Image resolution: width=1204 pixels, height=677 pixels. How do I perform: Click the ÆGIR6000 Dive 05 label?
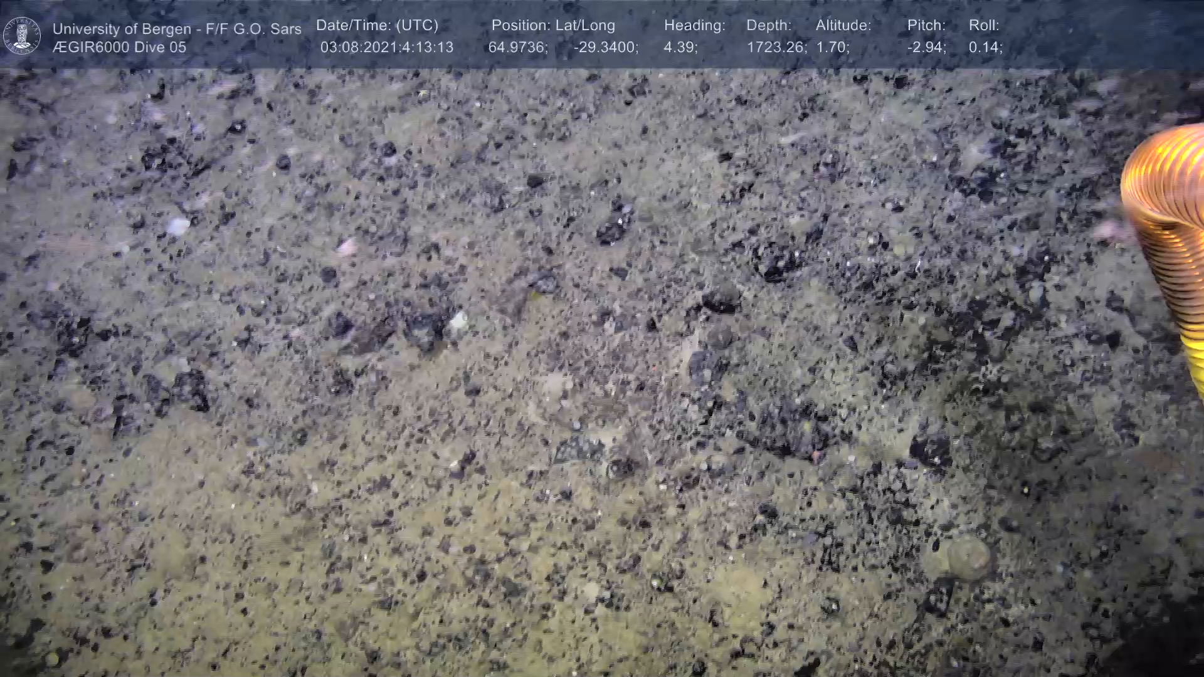point(120,47)
